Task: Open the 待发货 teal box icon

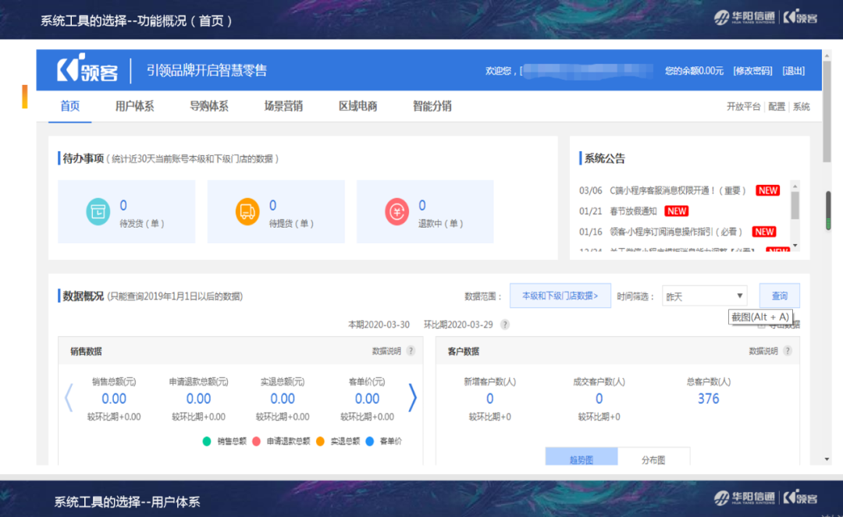Action: (x=98, y=211)
